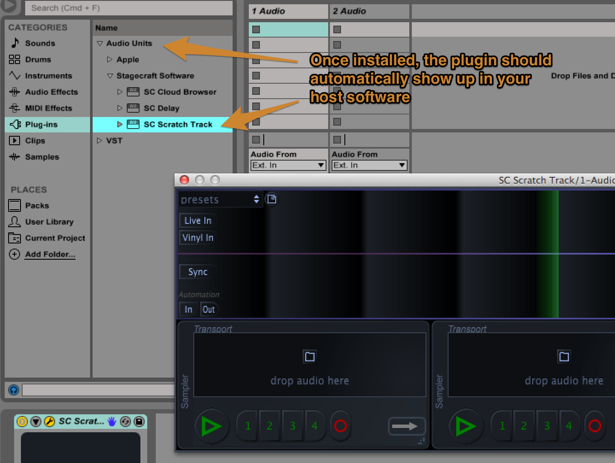
Task: Play the first sampler deck
Action: point(212,426)
